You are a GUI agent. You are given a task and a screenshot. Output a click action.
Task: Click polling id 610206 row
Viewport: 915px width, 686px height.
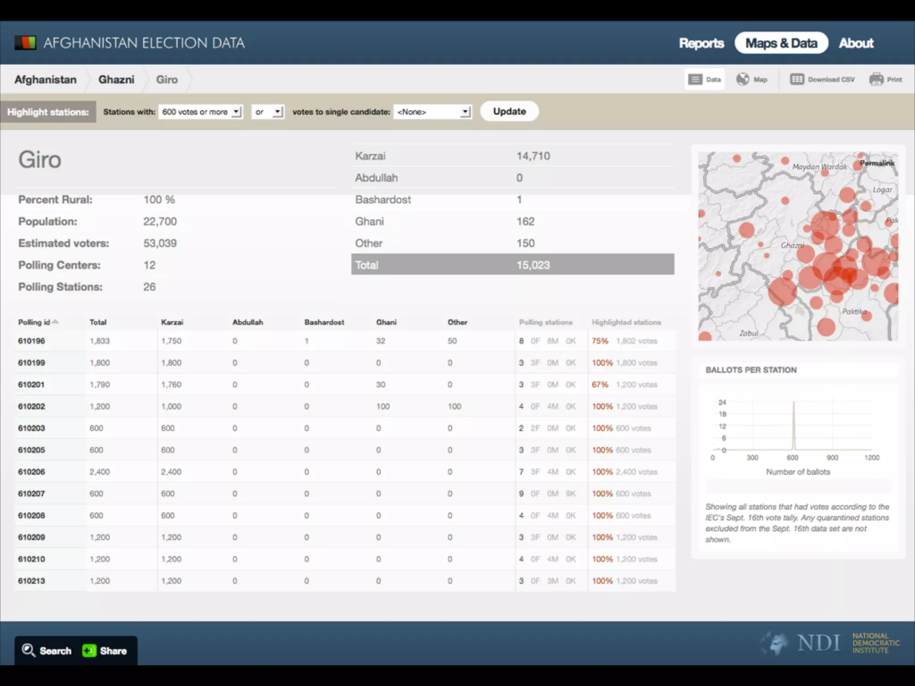click(31, 472)
